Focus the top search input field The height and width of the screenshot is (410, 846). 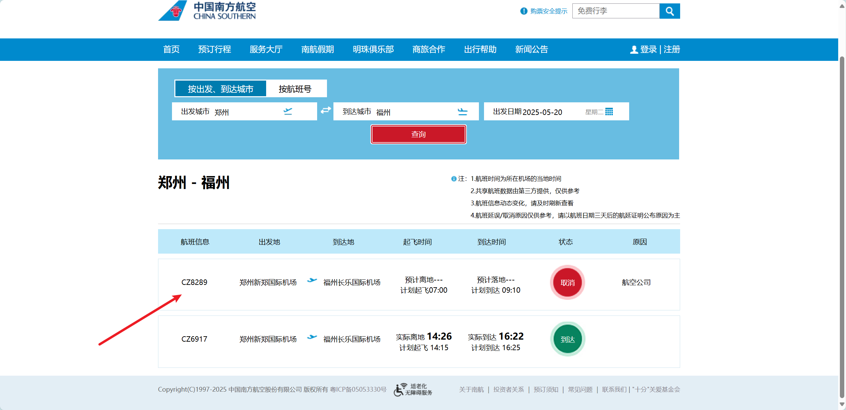[x=616, y=11]
